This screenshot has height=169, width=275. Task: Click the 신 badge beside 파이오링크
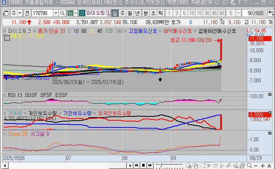click(82, 13)
